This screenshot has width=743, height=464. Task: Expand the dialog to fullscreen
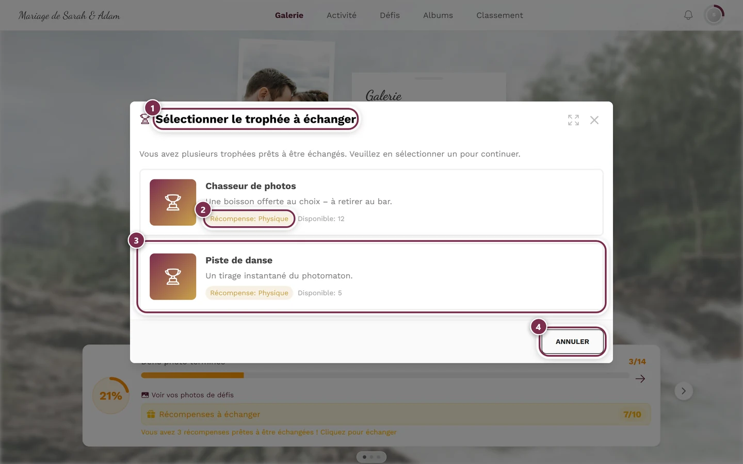(x=573, y=120)
